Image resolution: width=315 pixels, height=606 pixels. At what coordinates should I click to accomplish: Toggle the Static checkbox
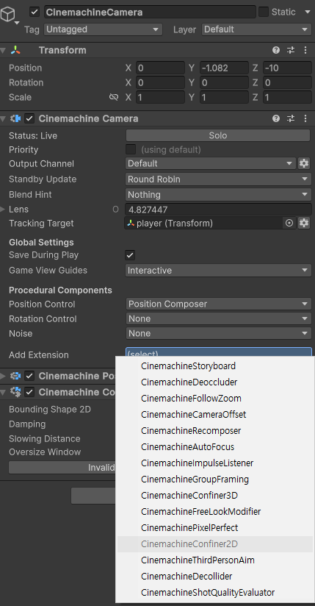pyautogui.click(x=264, y=12)
